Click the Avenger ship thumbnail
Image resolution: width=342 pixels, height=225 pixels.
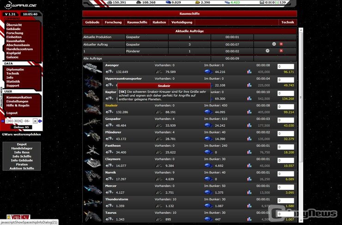[x=92, y=69]
